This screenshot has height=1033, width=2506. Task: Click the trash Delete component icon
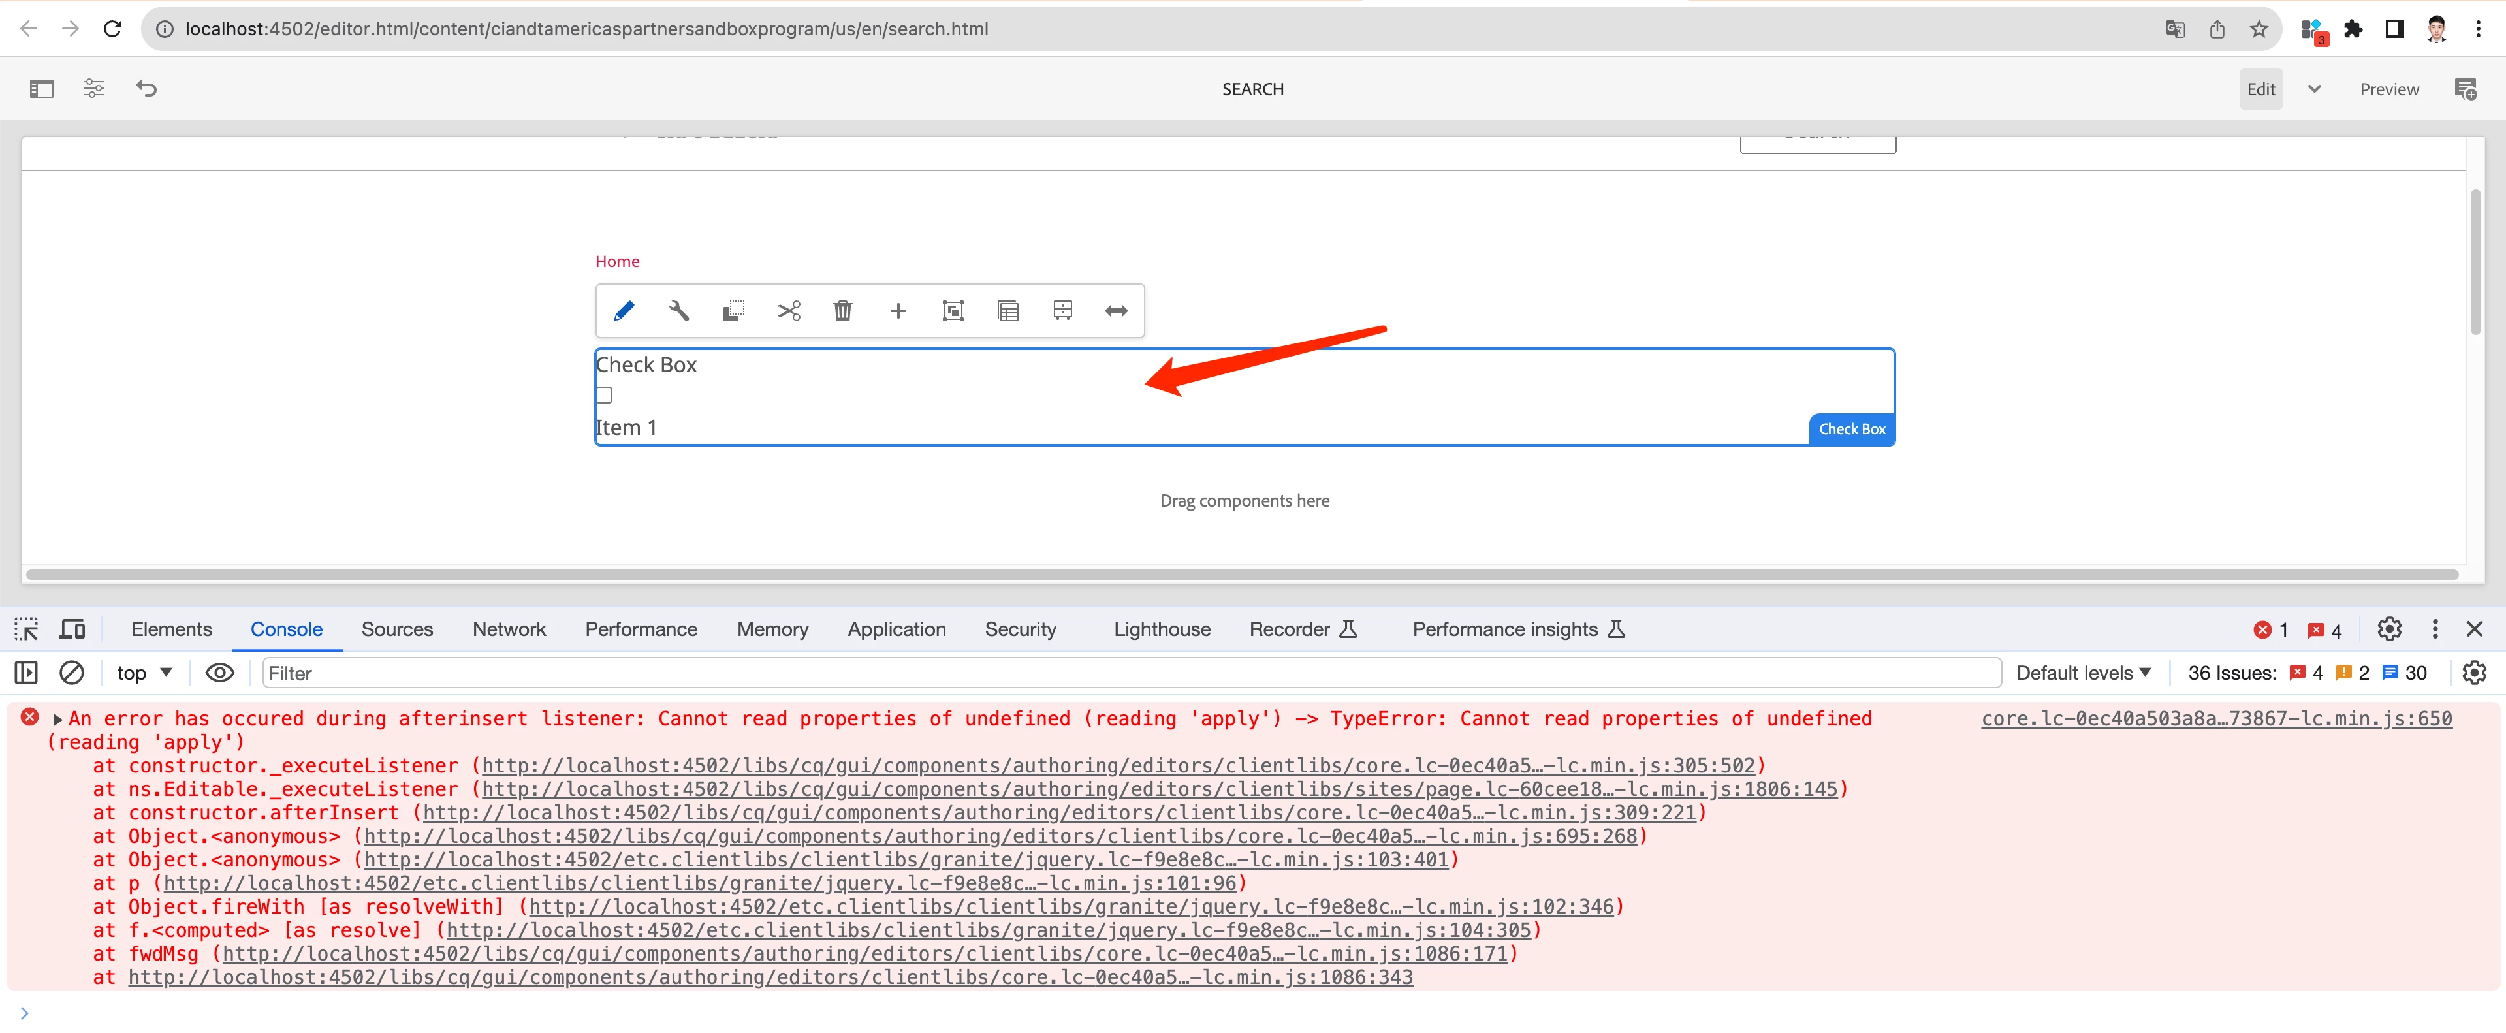pyautogui.click(x=842, y=311)
